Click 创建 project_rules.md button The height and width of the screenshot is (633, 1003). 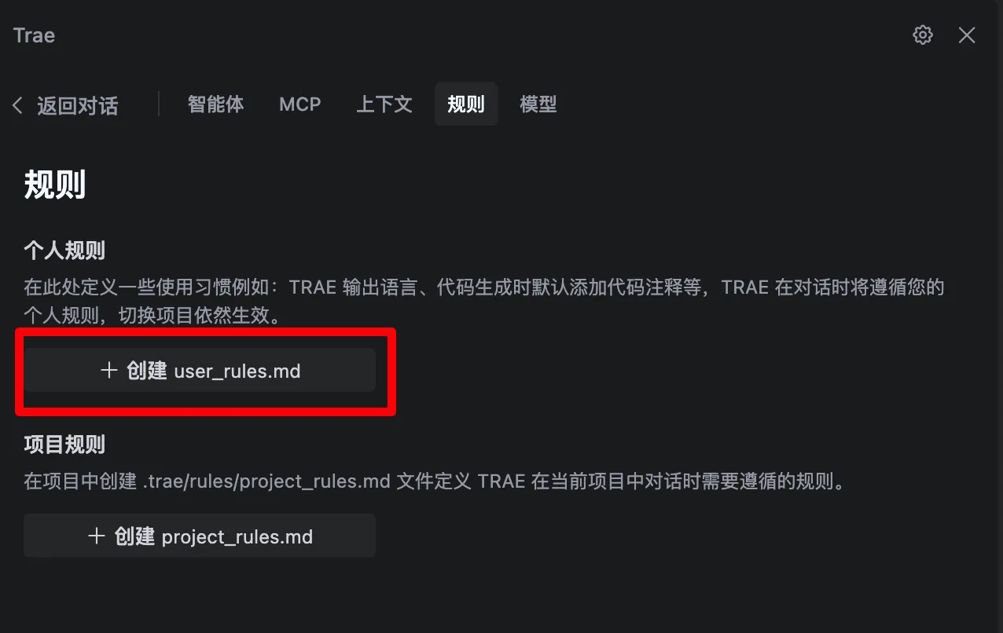tap(200, 536)
